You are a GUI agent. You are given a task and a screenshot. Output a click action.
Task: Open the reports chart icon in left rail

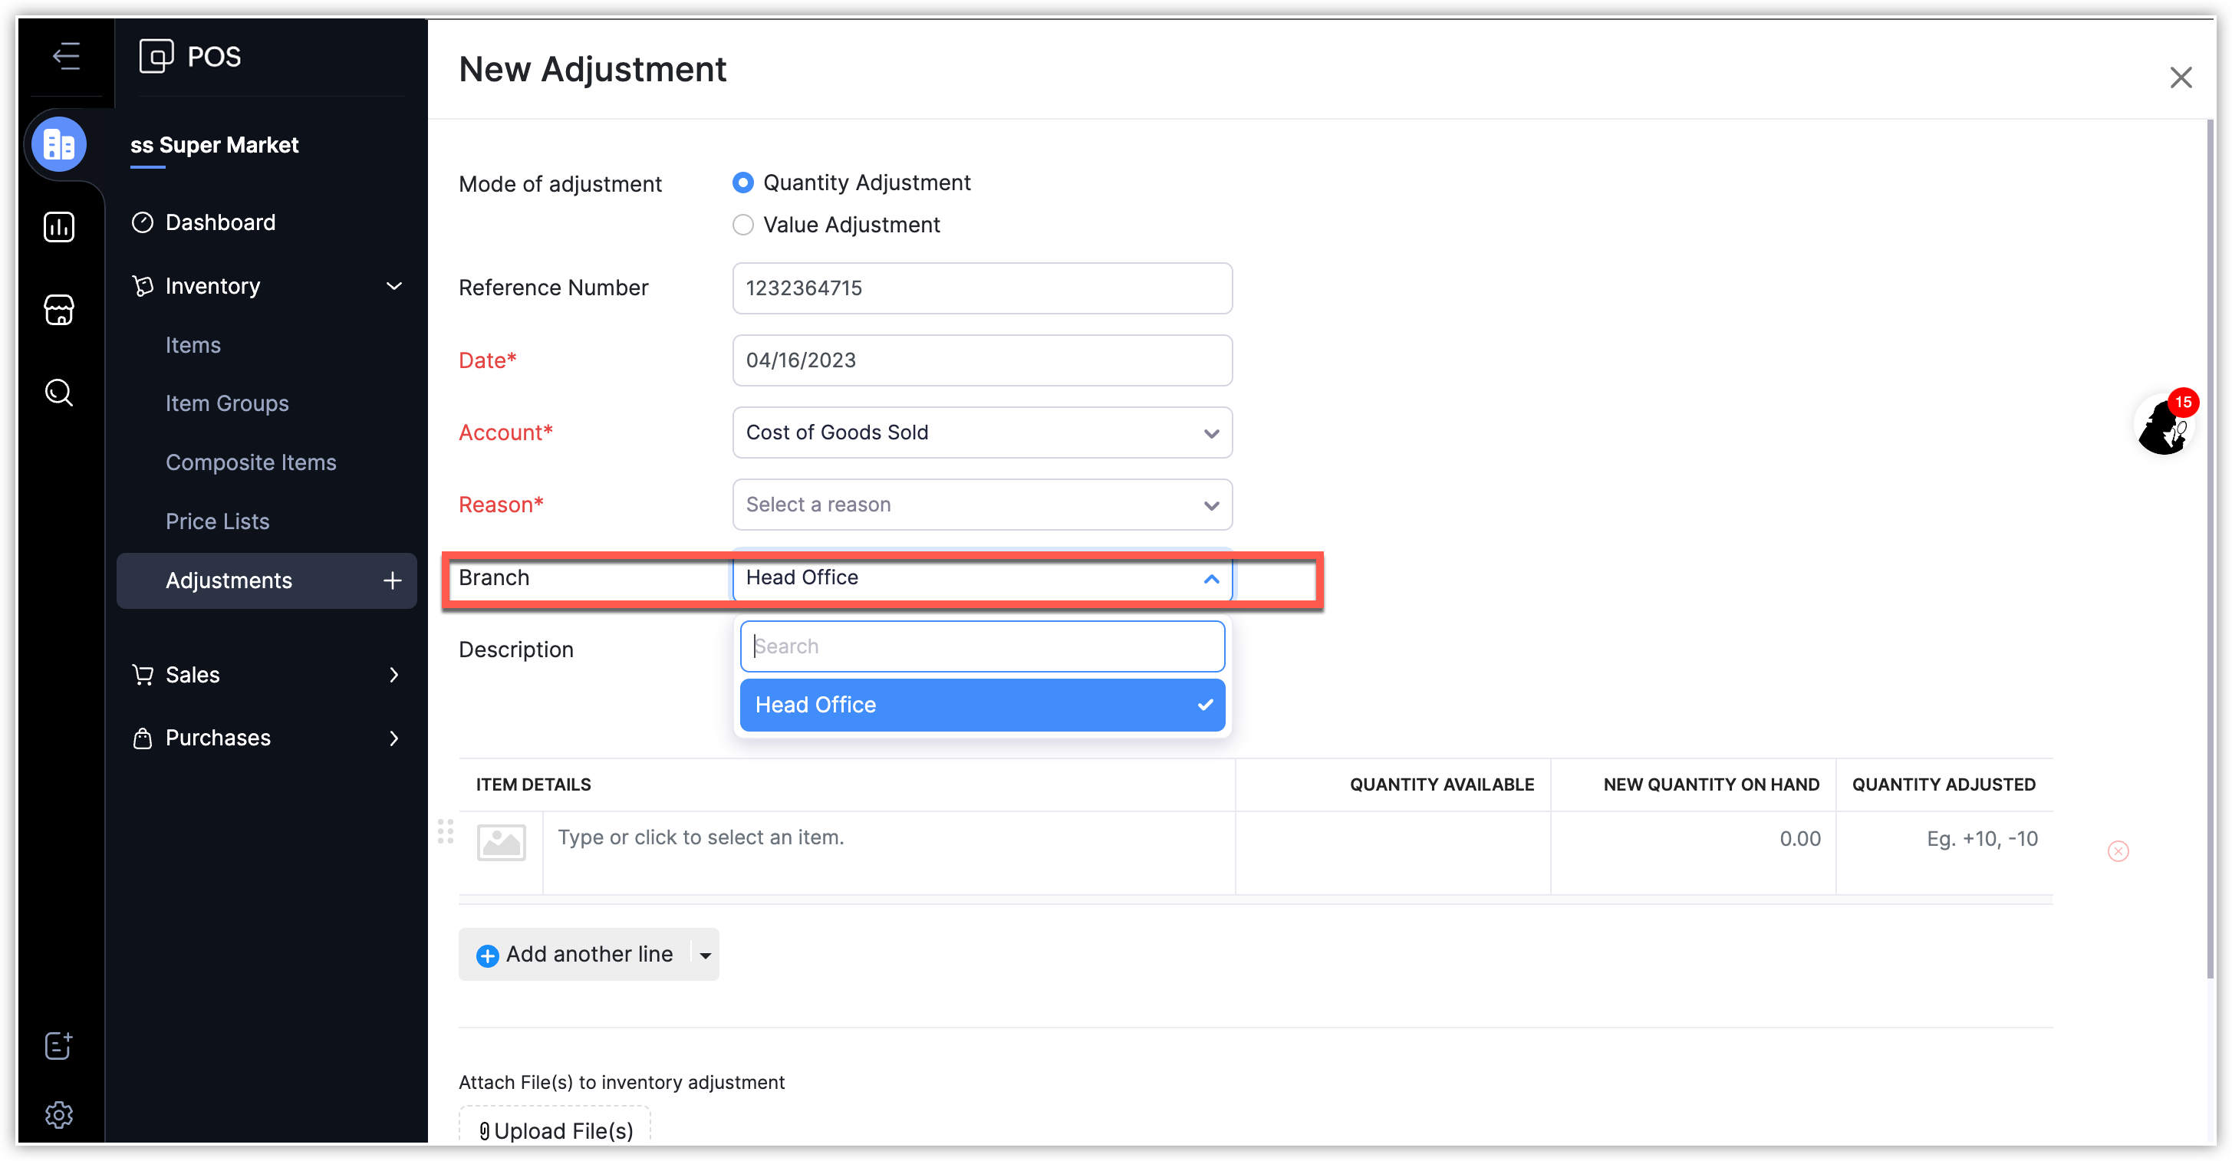(x=59, y=227)
